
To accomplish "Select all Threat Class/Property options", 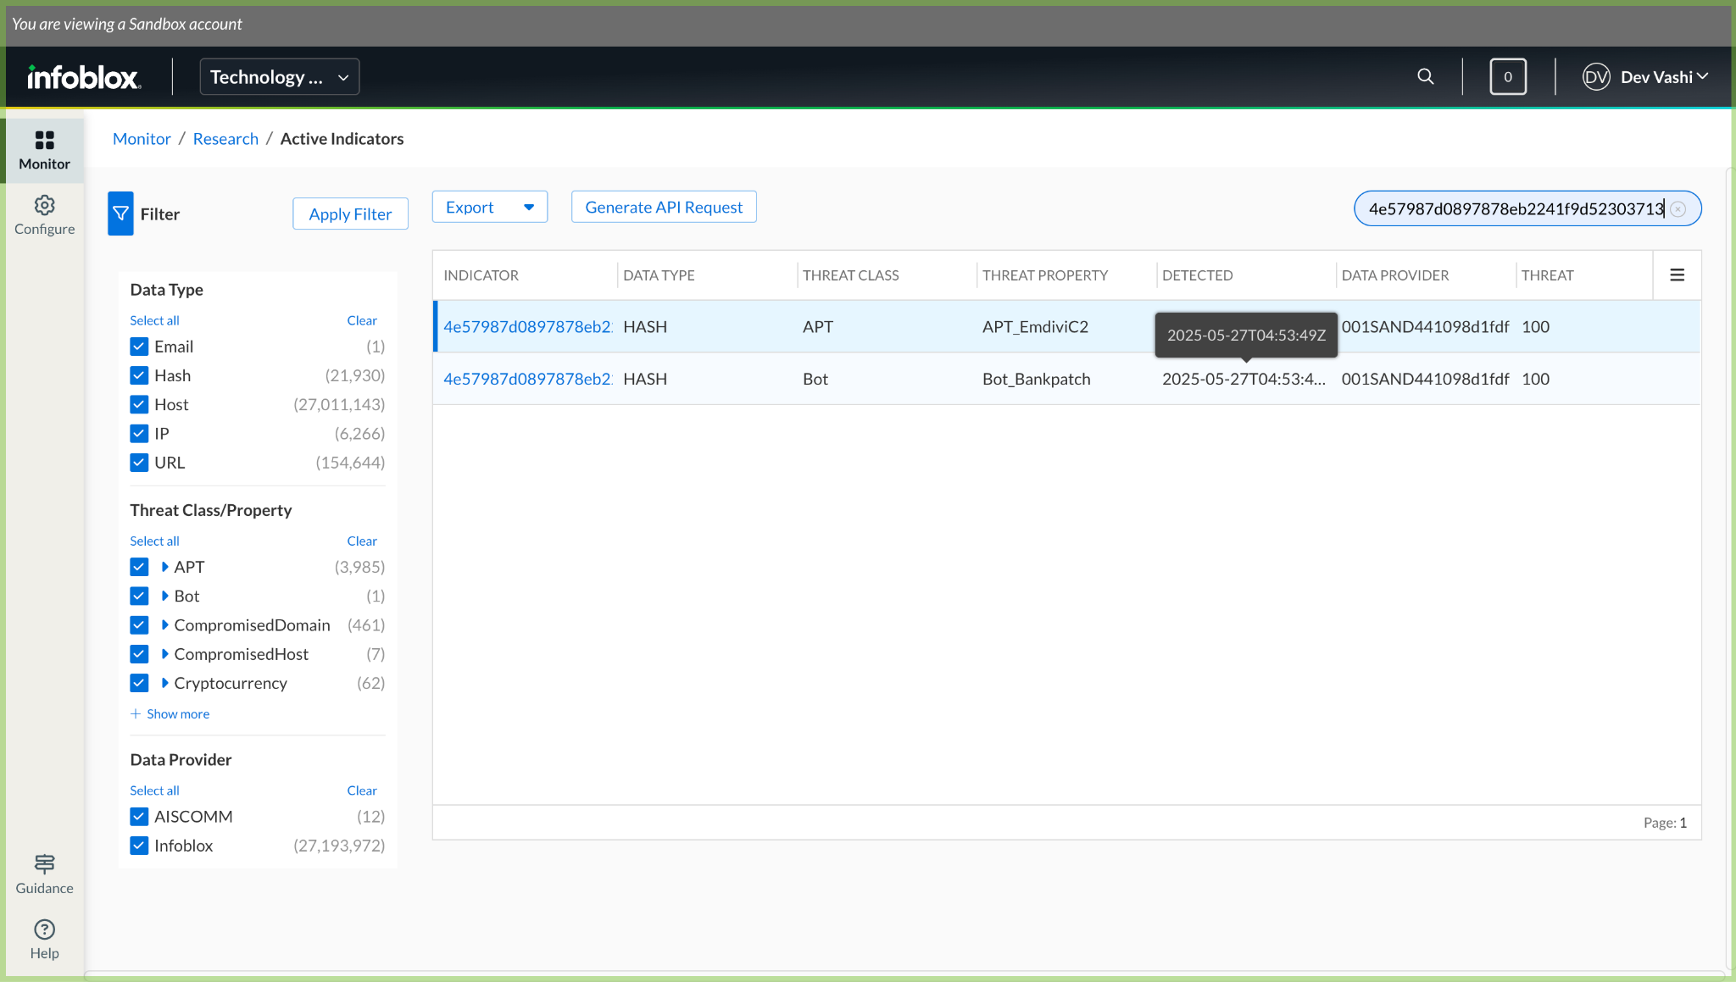I will click(154, 541).
